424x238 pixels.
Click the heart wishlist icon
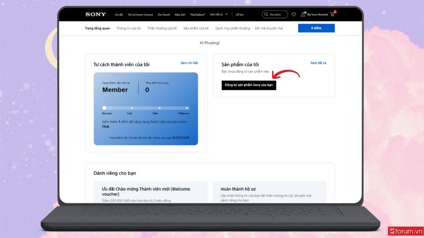(294, 14)
